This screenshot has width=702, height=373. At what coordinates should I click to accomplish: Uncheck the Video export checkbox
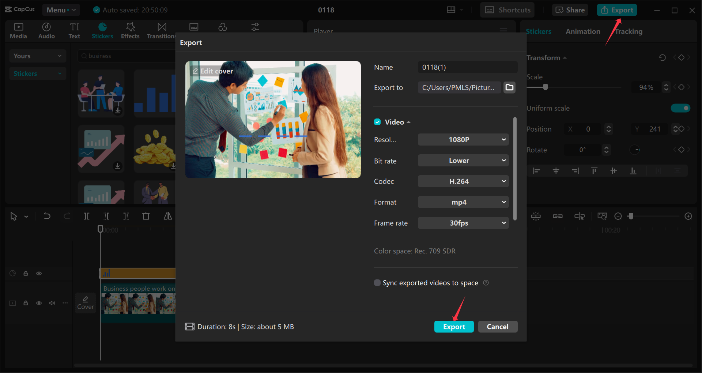tap(377, 122)
